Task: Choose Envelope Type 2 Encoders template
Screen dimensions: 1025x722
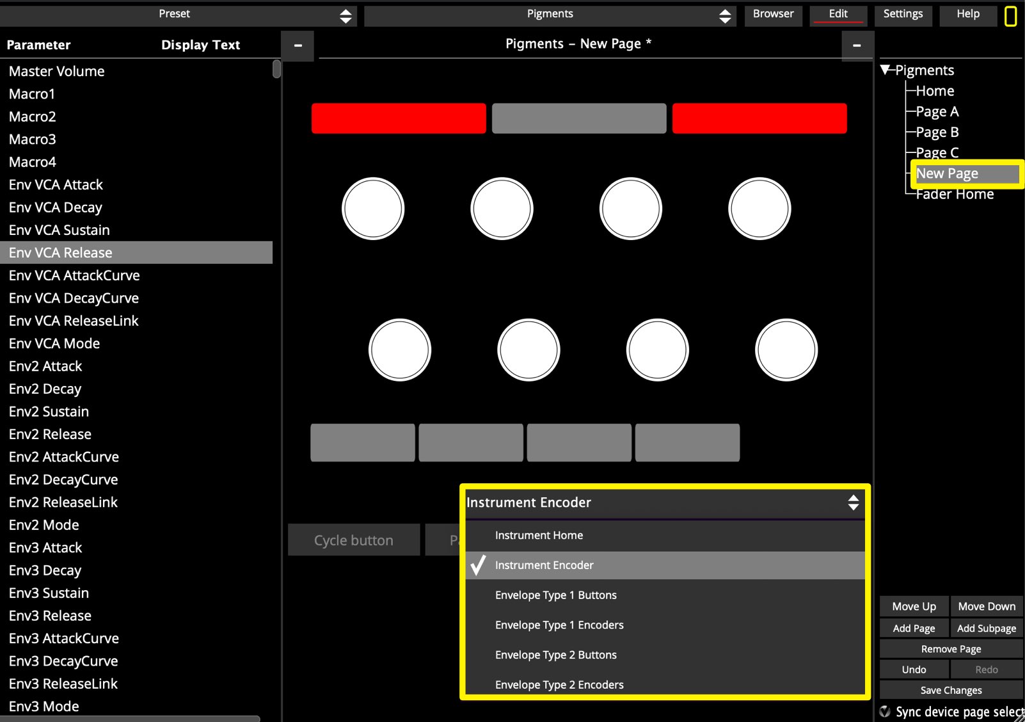Action: pos(664,684)
